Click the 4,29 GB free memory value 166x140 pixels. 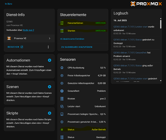(102, 75)
